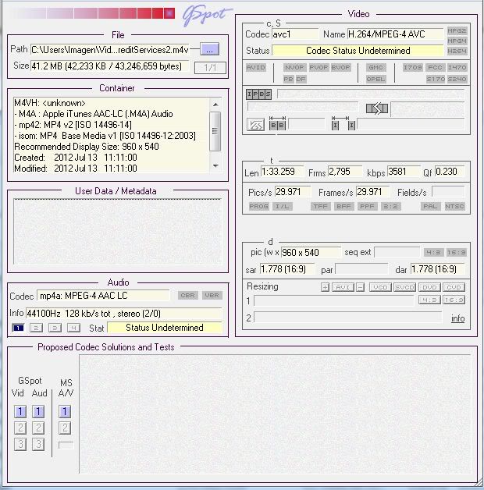Click the NTSC indicator
This screenshot has height=490, width=484.
[x=454, y=206]
